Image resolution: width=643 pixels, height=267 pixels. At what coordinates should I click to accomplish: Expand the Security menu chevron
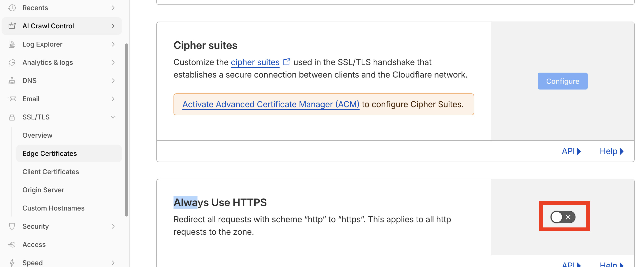point(113,226)
